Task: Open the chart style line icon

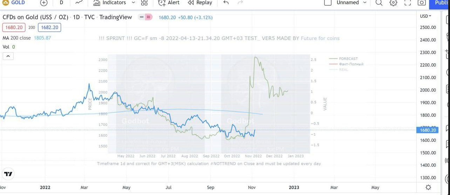Action: coord(79,3)
